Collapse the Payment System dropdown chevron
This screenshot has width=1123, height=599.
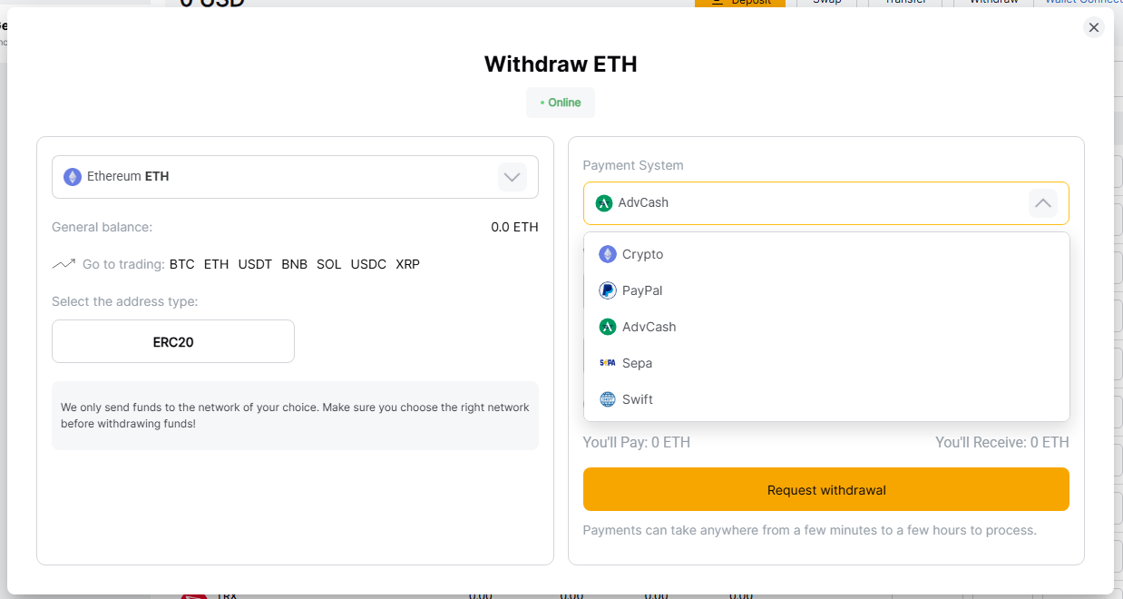pyautogui.click(x=1043, y=203)
